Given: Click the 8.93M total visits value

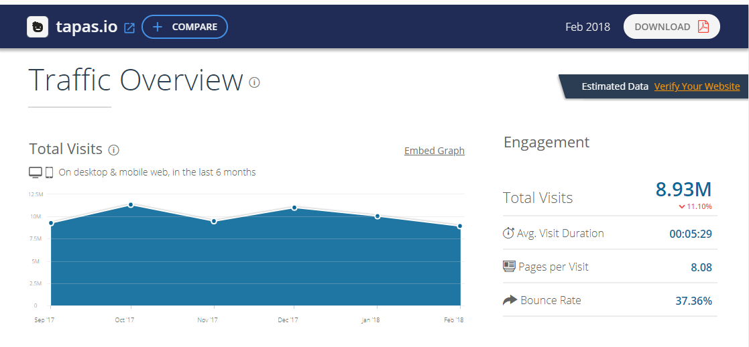Looking at the screenshot, I should 683,190.
